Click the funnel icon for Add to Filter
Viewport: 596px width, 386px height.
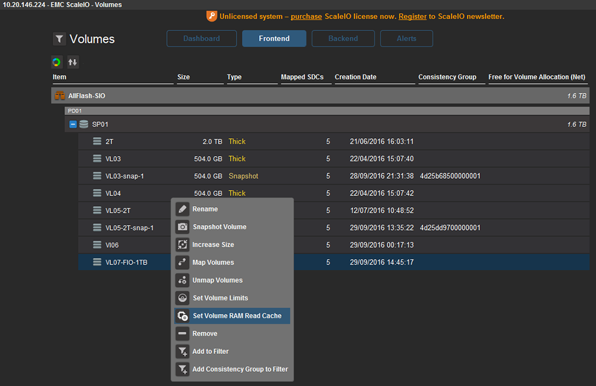(x=182, y=351)
